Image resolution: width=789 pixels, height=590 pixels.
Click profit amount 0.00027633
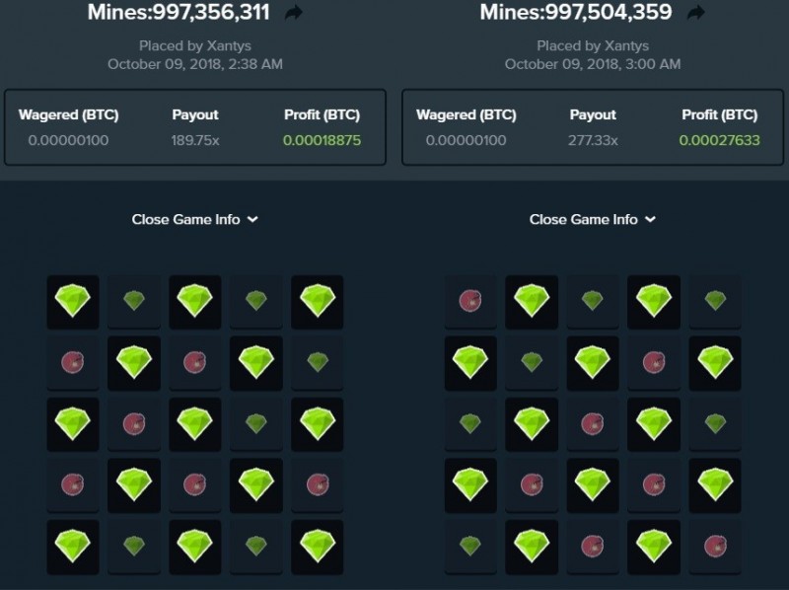(x=720, y=140)
